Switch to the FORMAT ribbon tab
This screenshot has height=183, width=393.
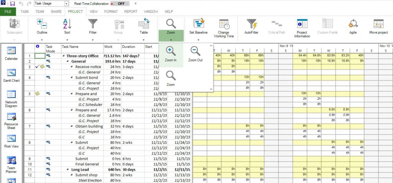[111, 11]
